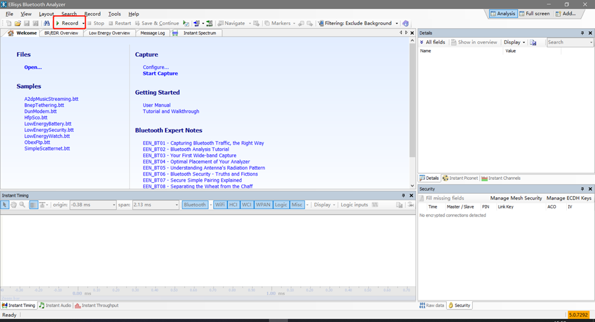The width and height of the screenshot is (595, 322).
Task: Open Display dropdown in Instant Timing
Action: tap(324, 205)
